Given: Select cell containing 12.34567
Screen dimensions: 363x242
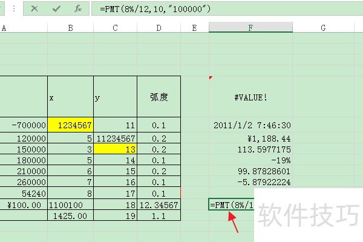Looking at the screenshot, I should 159,204.
